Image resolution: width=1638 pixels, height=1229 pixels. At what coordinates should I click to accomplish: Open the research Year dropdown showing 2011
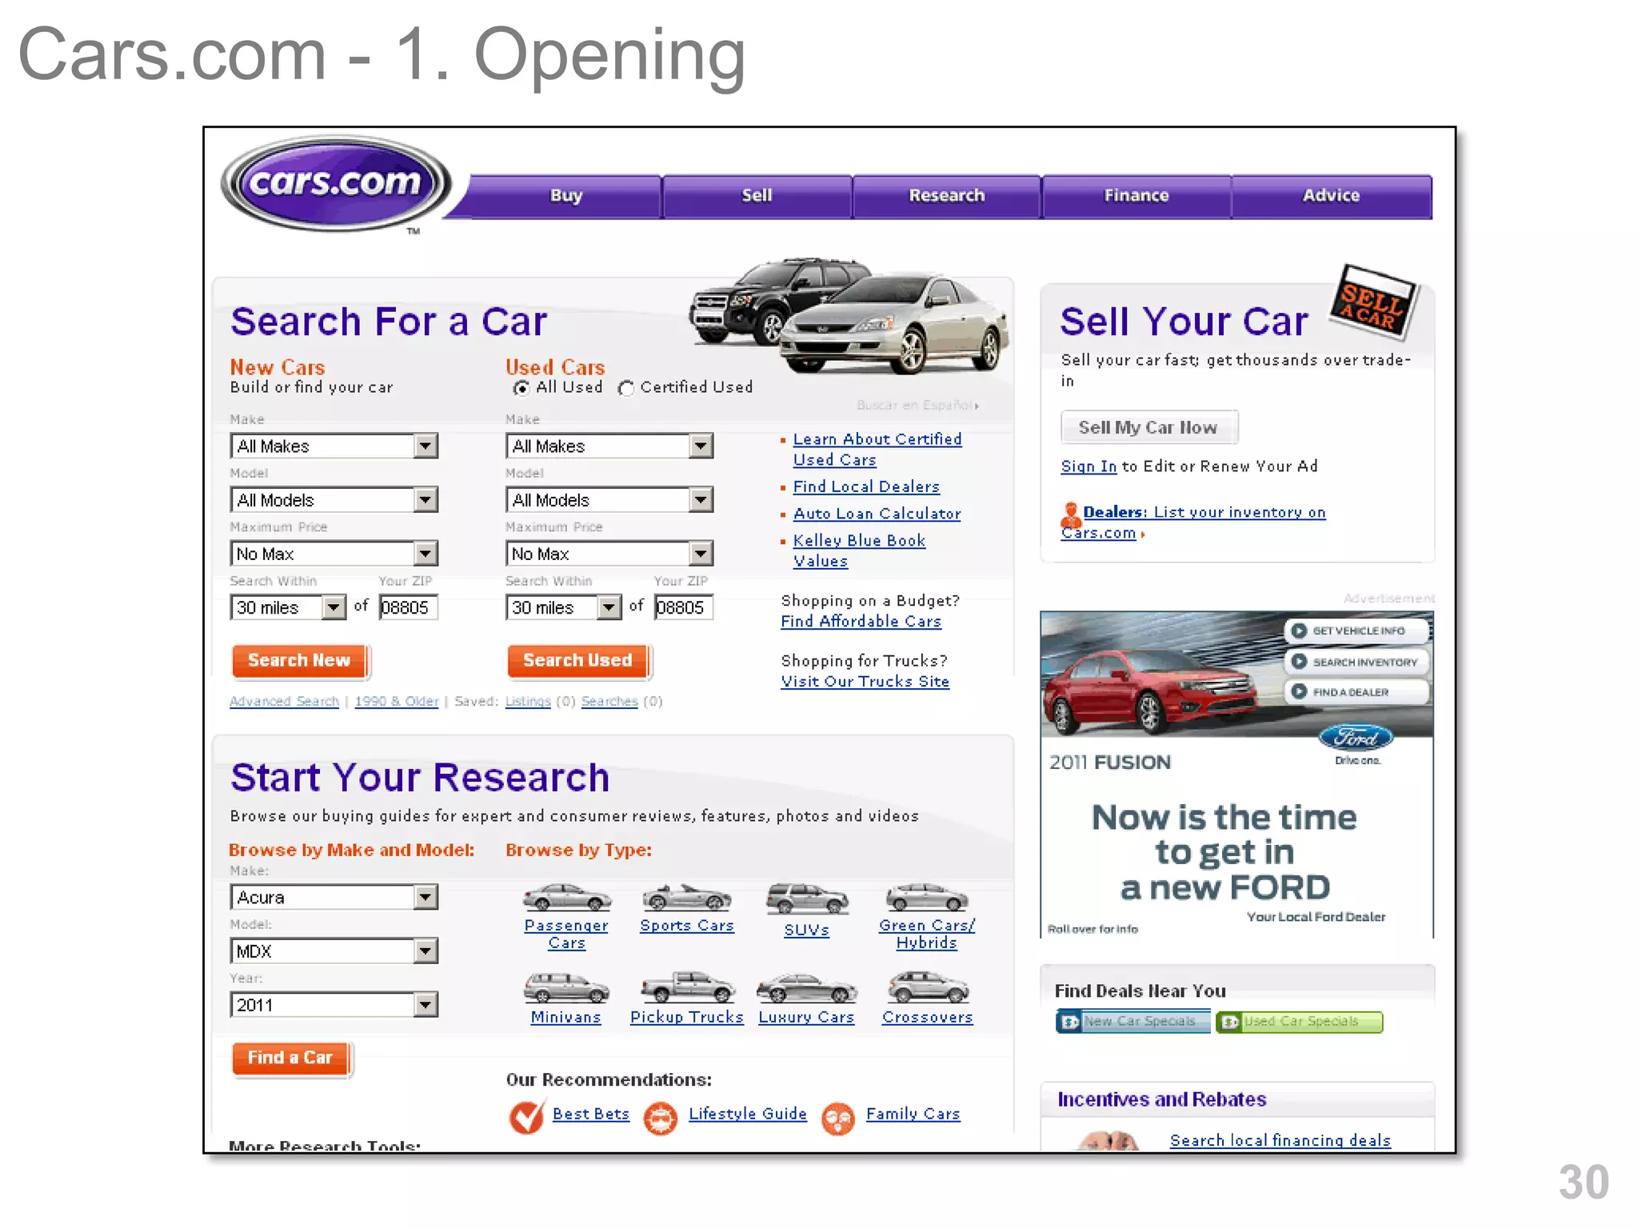[334, 1005]
